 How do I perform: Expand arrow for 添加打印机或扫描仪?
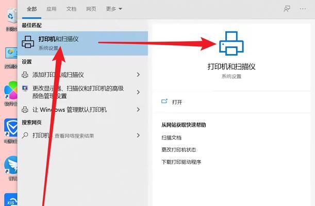coord(138,75)
